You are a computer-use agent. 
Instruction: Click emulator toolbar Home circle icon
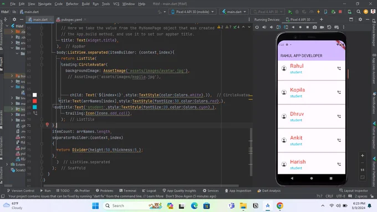click(300, 27)
